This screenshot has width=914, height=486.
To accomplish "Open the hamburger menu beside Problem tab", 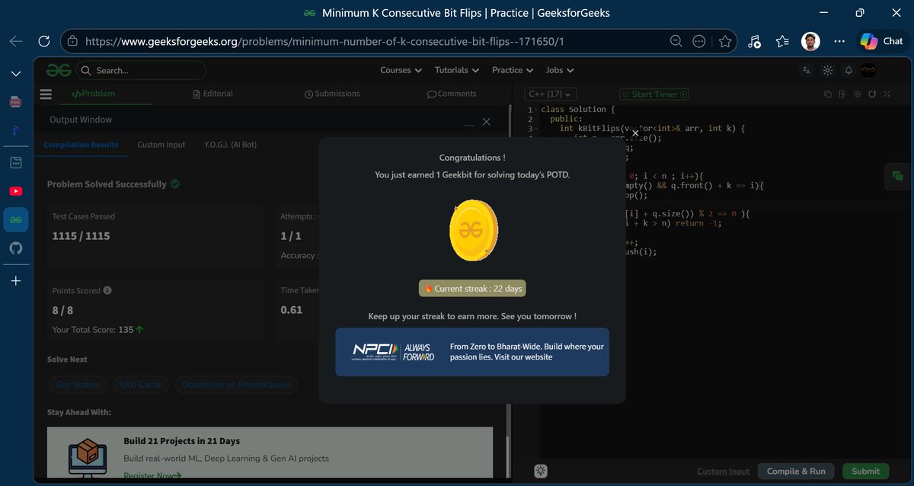I will tap(46, 94).
